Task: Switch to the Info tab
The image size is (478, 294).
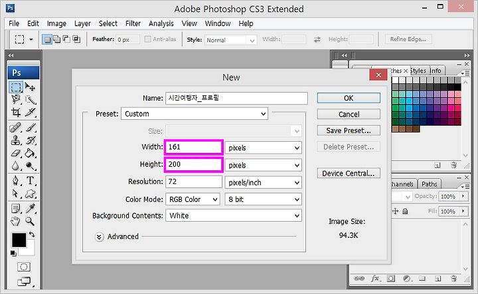Action: click(x=436, y=71)
